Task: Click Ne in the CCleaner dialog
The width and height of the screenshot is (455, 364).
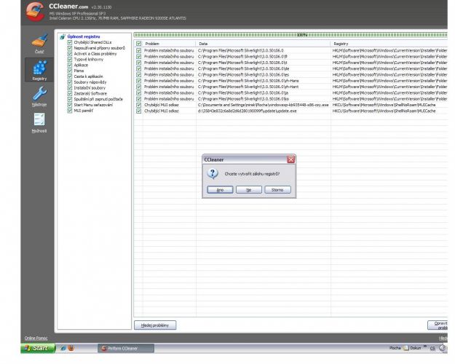Action: pos(249,189)
